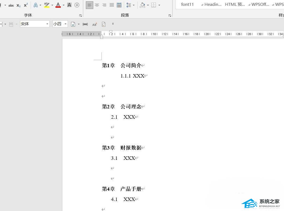Open line spacing options
The width and height of the screenshot is (284, 211).
pyautogui.click(x=129, y=5)
